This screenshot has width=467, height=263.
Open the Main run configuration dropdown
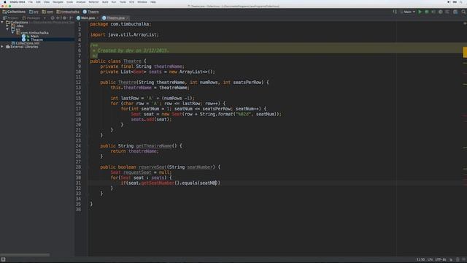pos(408,12)
